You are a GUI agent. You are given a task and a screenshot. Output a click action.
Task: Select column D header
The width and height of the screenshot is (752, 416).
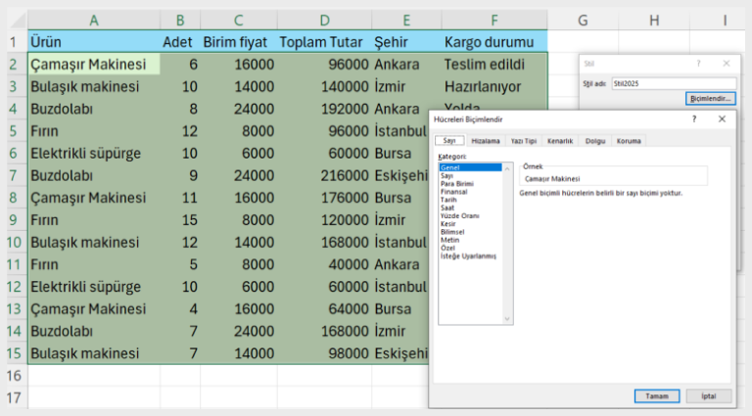pyautogui.click(x=324, y=21)
